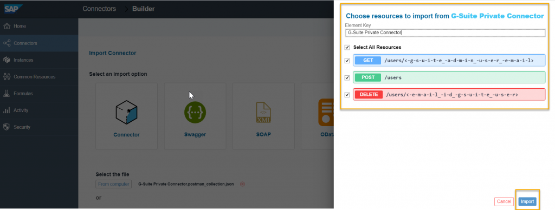Image resolution: width=555 pixels, height=210 pixels.
Task: Uncheck the POST /users resource checkbox
Action: 347,77
